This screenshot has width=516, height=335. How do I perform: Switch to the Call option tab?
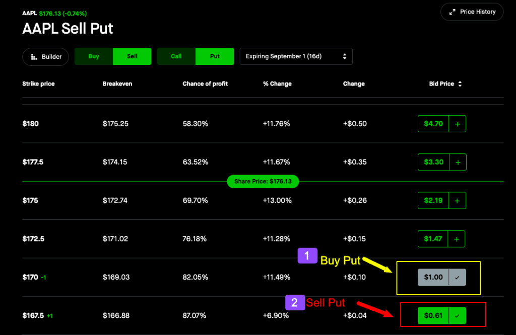[x=176, y=56]
